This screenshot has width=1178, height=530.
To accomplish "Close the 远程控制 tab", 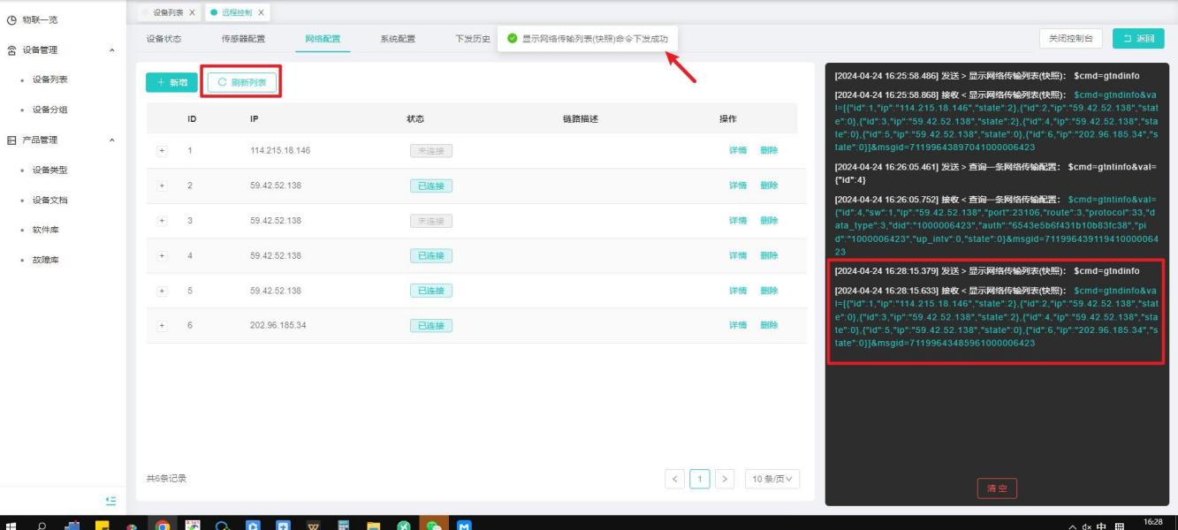I will (x=261, y=12).
